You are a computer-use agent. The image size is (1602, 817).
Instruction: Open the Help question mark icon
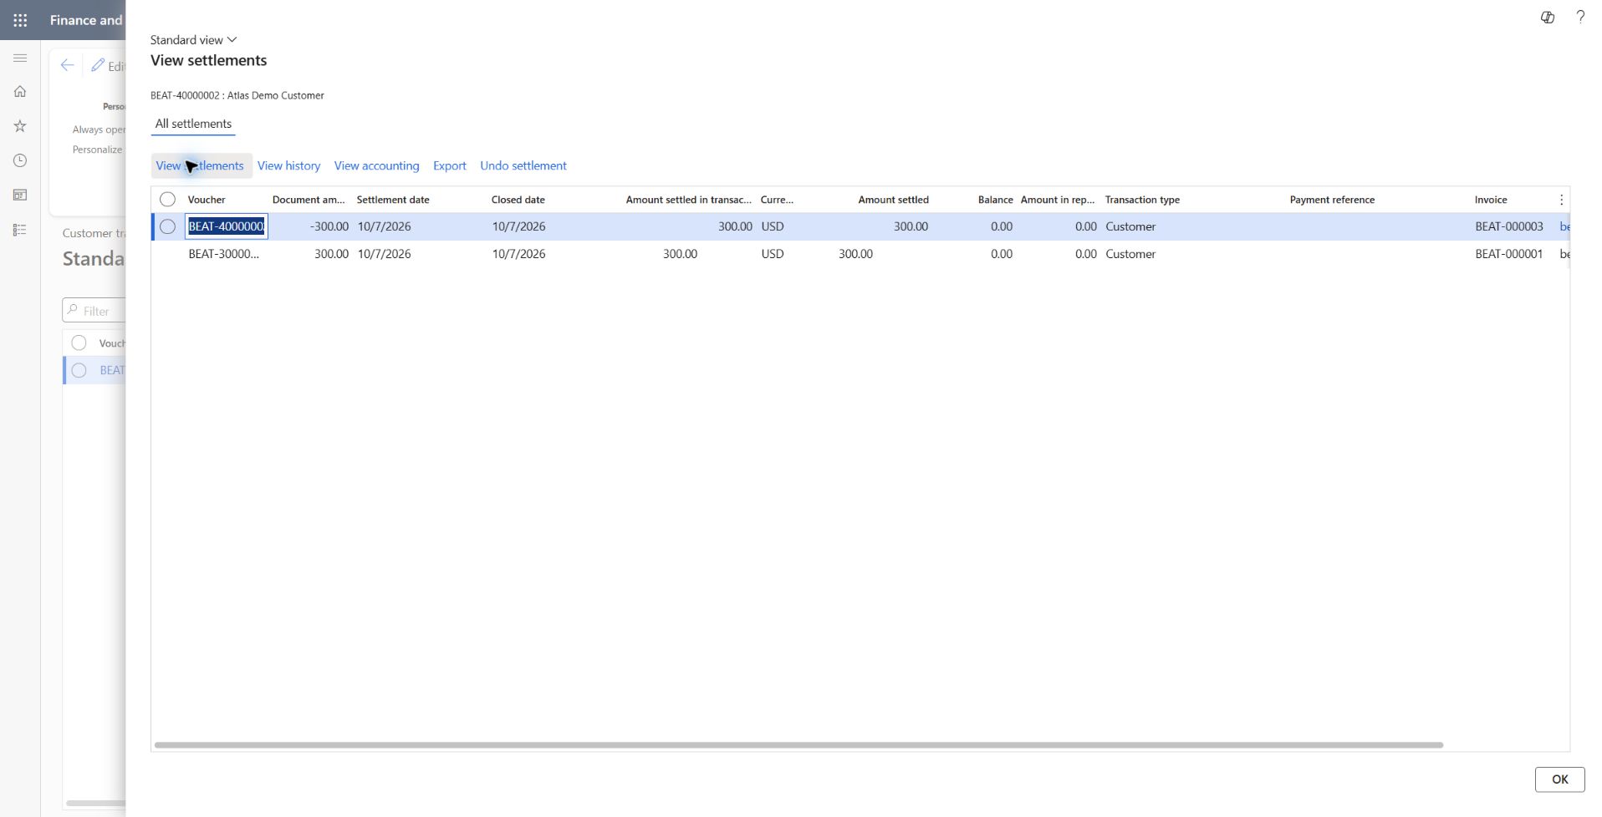pos(1579,17)
